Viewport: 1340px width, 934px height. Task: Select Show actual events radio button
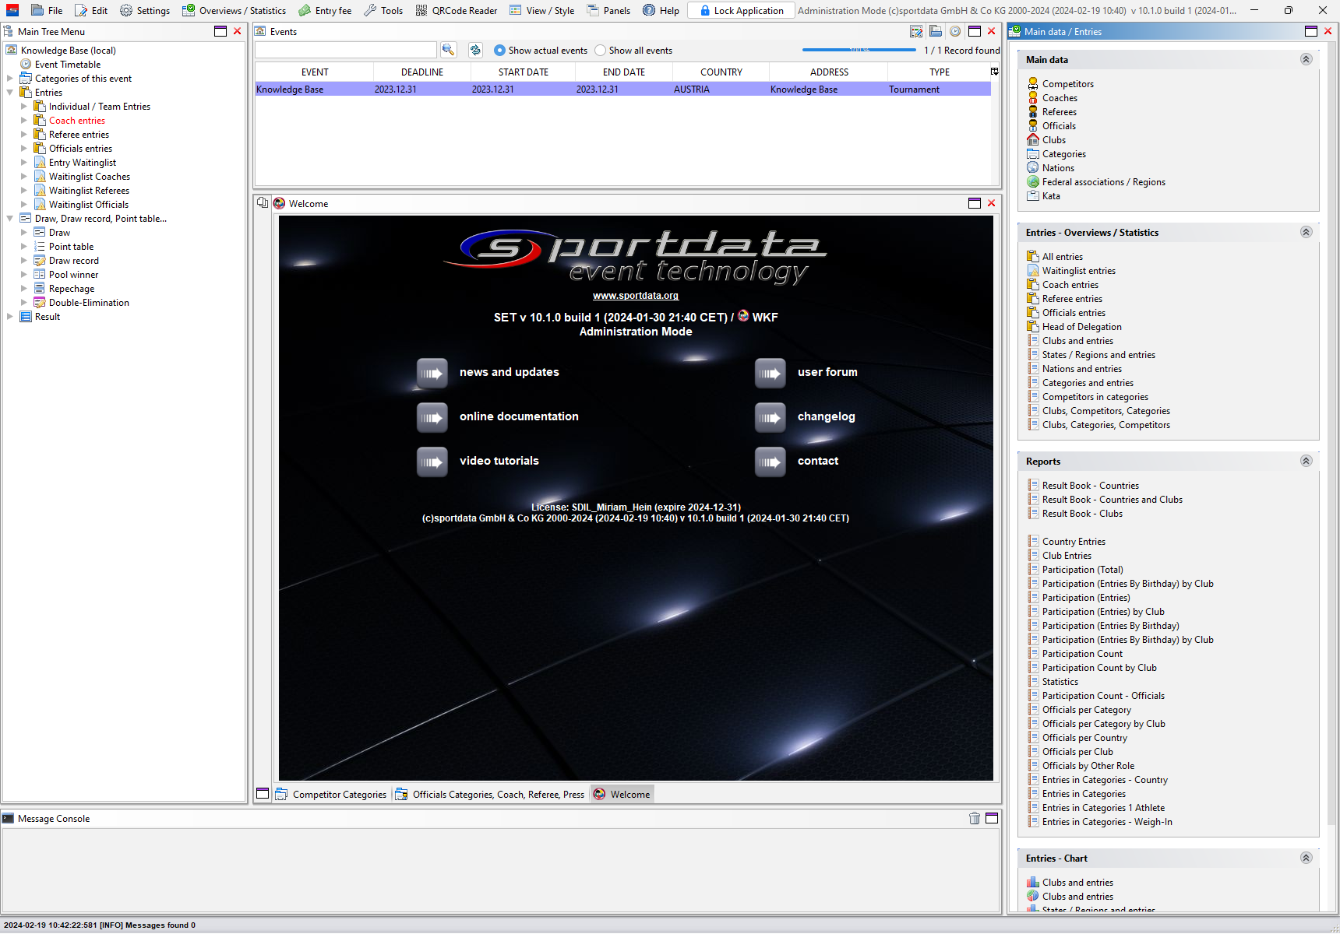499,50
